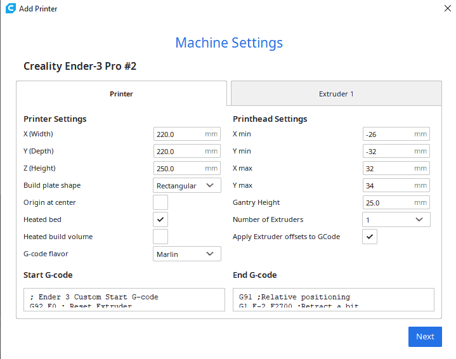Select the Printer tab
This screenshot has width=456, height=359.
[x=121, y=94]
